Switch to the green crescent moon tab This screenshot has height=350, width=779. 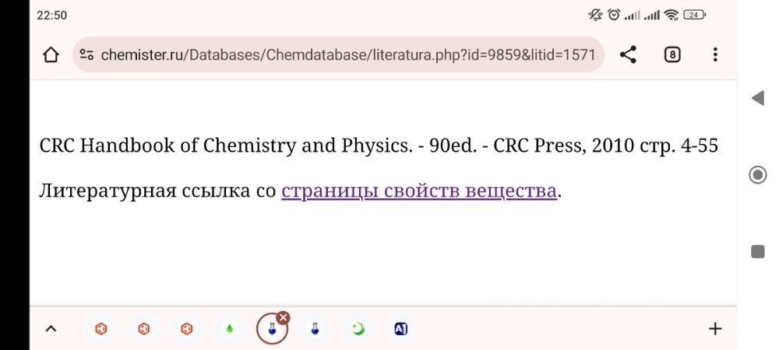click(358, 329)
